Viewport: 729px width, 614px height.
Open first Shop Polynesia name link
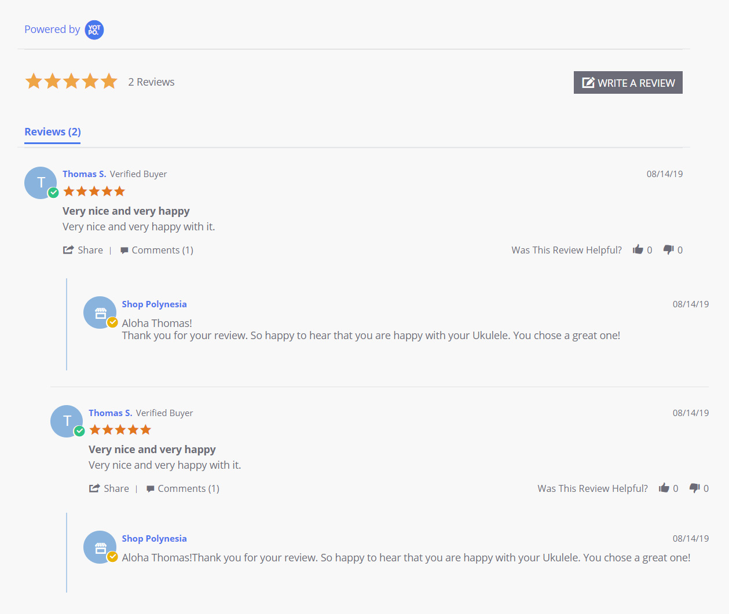click(155, 304)
